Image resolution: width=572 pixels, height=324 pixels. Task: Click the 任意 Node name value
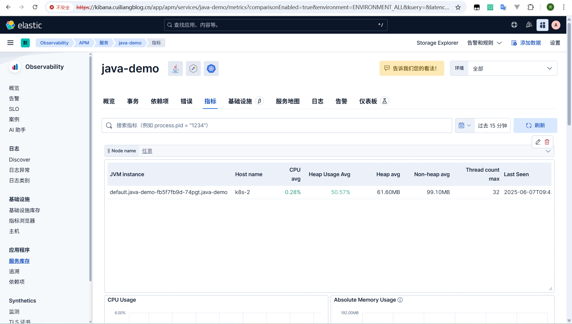147,151
